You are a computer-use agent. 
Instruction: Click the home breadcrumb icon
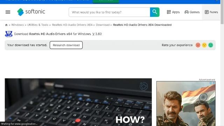tap(6, 25)
